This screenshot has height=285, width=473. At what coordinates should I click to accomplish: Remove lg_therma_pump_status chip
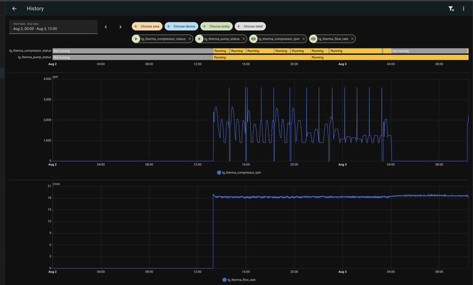(244, 39)
